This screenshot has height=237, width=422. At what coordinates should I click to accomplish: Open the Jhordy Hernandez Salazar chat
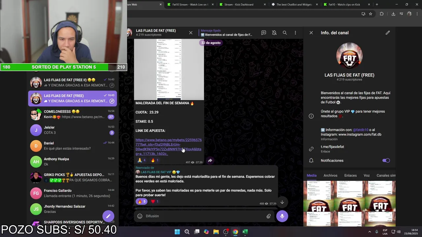pos(73,209)
